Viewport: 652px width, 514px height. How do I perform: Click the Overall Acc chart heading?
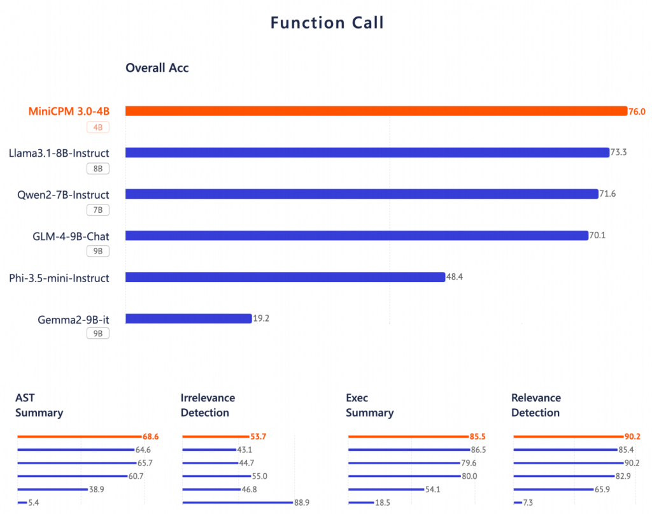pyautogui.click(x=157, y=68)
